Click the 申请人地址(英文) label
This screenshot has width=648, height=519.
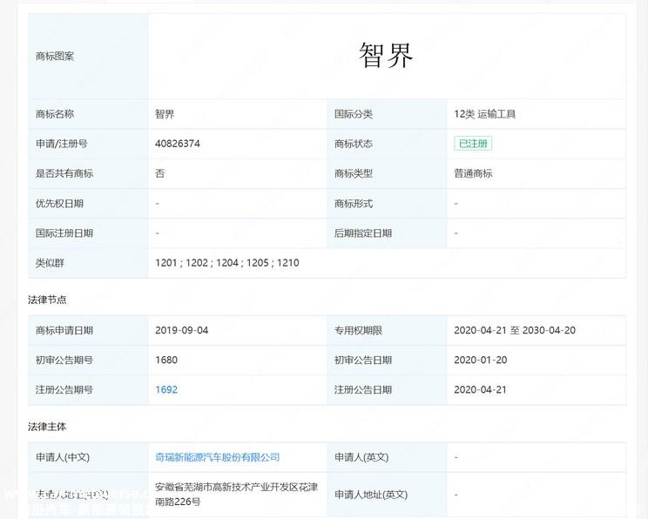click(371, 495)
